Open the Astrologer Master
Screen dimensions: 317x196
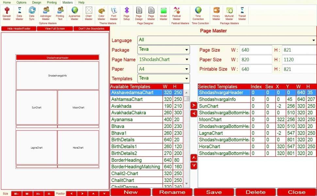click(46, 14)
